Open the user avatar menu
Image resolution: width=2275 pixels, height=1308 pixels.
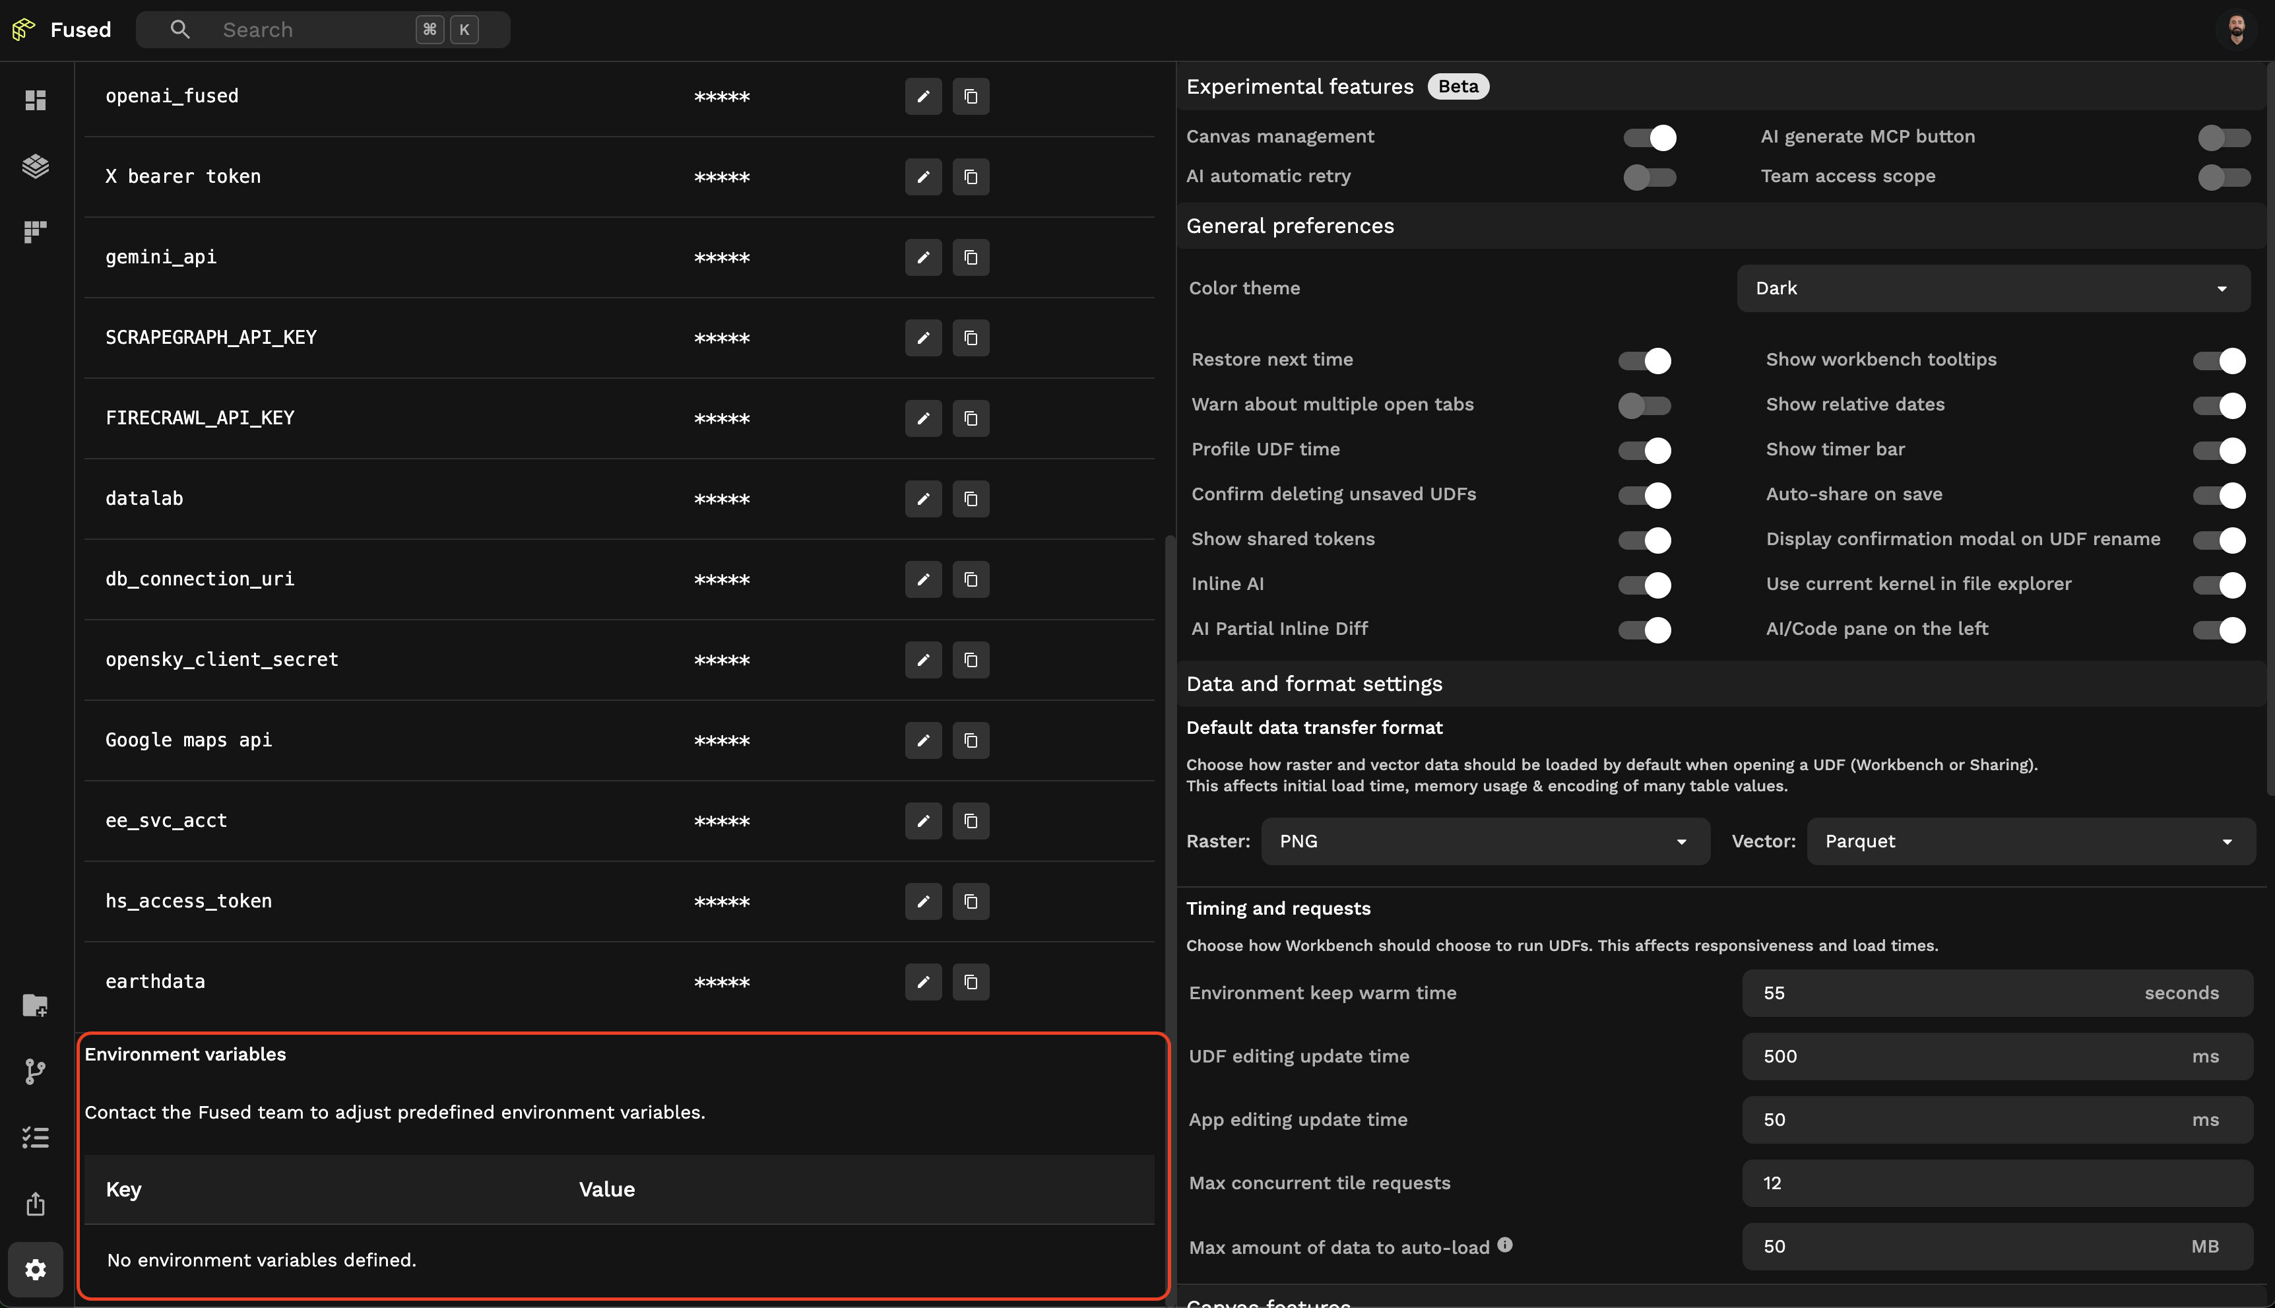pyautogui.click(x=2236, y=30)
